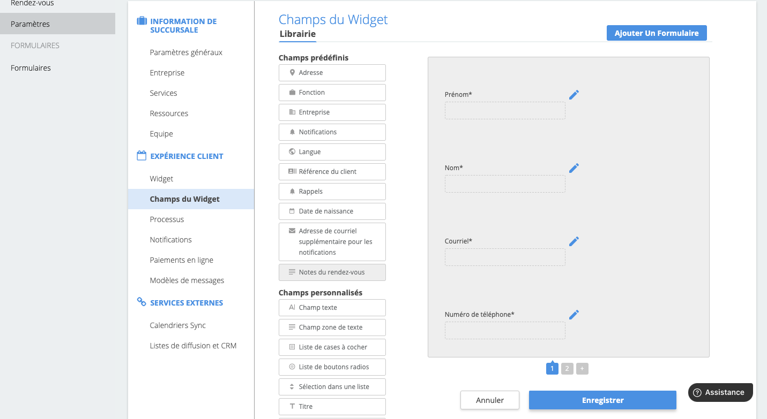Go to form page 2
Image resolution: width=767 pixels, height=419 pixels.
567,369
